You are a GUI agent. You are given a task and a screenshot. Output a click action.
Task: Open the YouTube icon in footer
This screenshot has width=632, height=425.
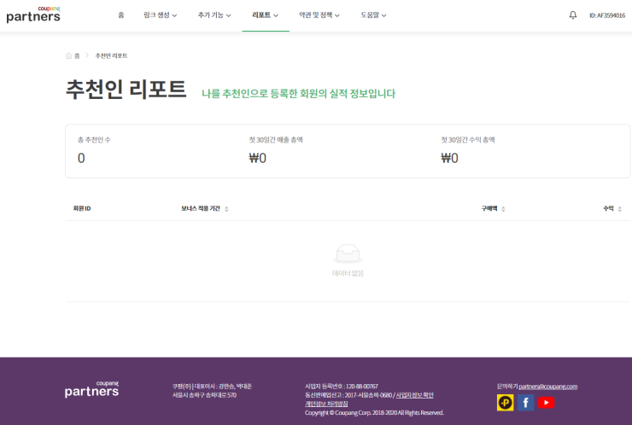click(546, 403)
